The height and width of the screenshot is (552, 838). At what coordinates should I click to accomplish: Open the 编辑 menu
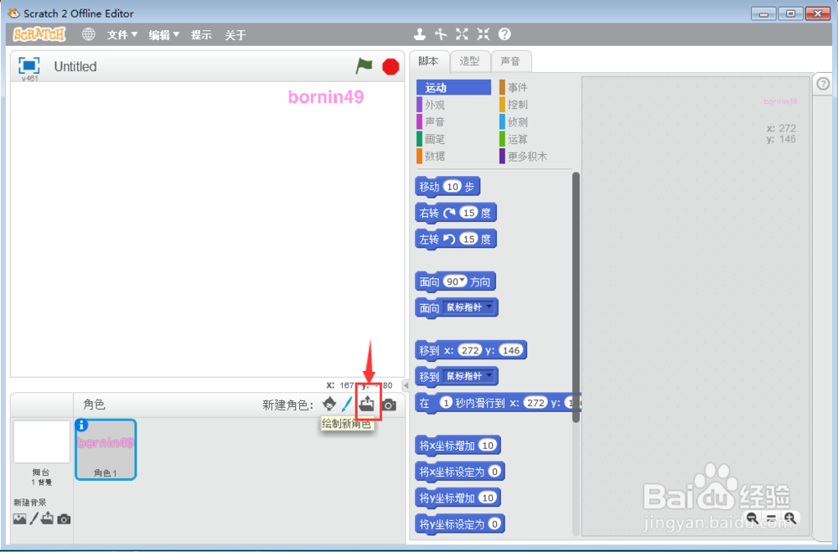tap(164, 34)
